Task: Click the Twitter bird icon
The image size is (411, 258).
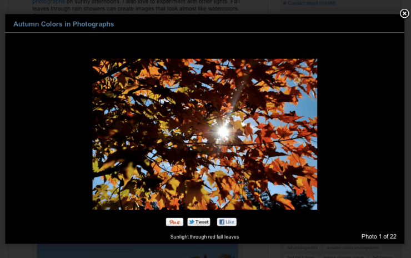Action: 192,222
